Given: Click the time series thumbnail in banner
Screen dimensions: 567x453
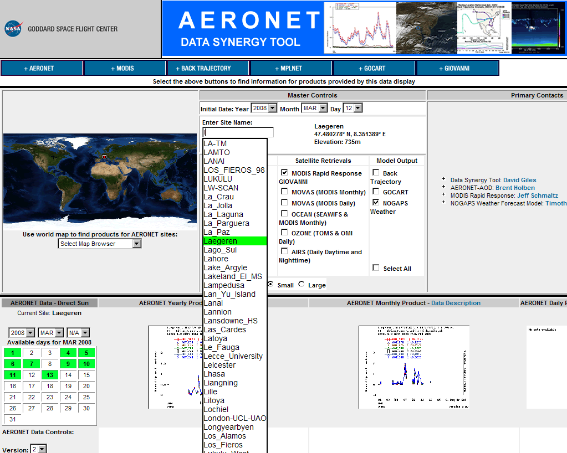Looking at the screenshot, I should 359,28.
